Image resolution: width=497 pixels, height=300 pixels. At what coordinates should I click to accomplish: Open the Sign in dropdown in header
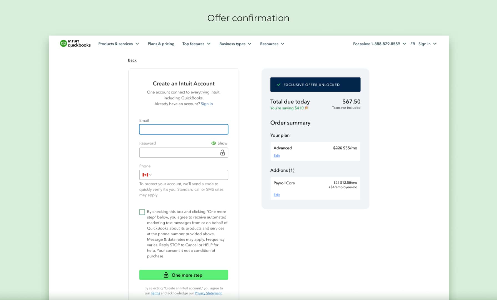[x=428, y=44]
